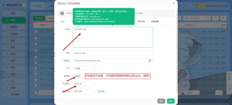Click the page number jump input box
232x105 pixels.
click(x=219, y=93)
